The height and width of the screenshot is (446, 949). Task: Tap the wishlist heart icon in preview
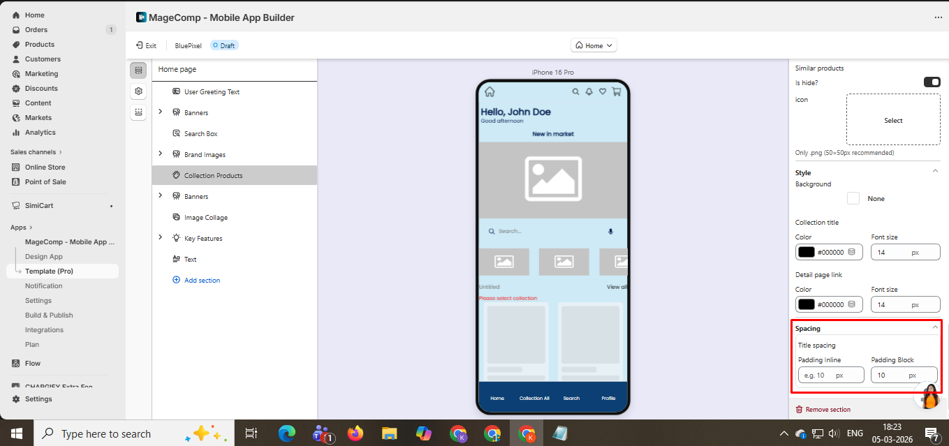[602, 91]
